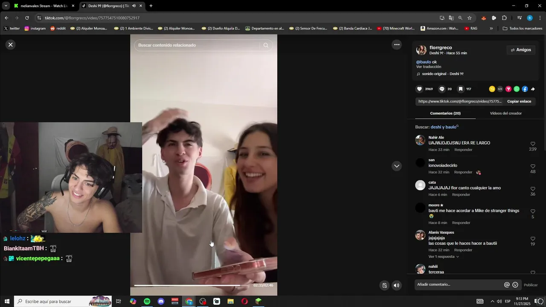Image resolution: width=546 pixels, height=307 pixels.
Task: Switch to Videos del creador tab
Action: (505, 113)
